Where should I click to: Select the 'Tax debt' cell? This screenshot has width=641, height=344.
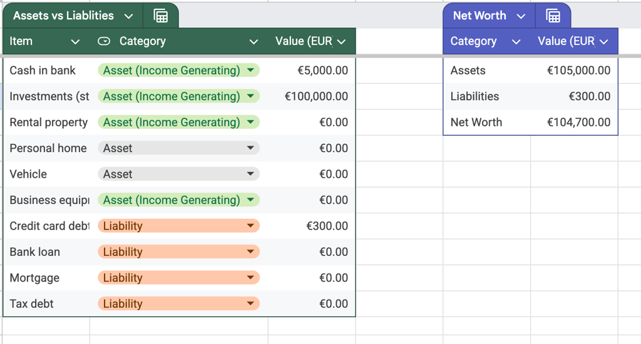(46, 303)
